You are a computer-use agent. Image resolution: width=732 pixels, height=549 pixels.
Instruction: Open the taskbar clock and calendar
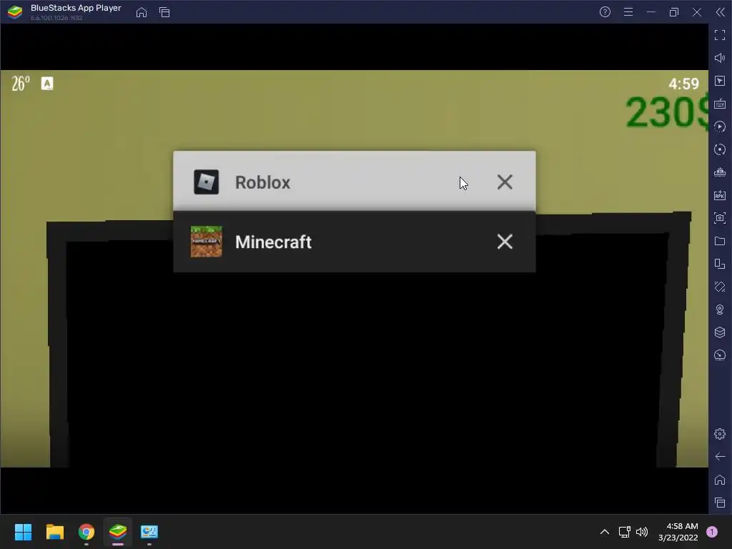coord(678,532)
